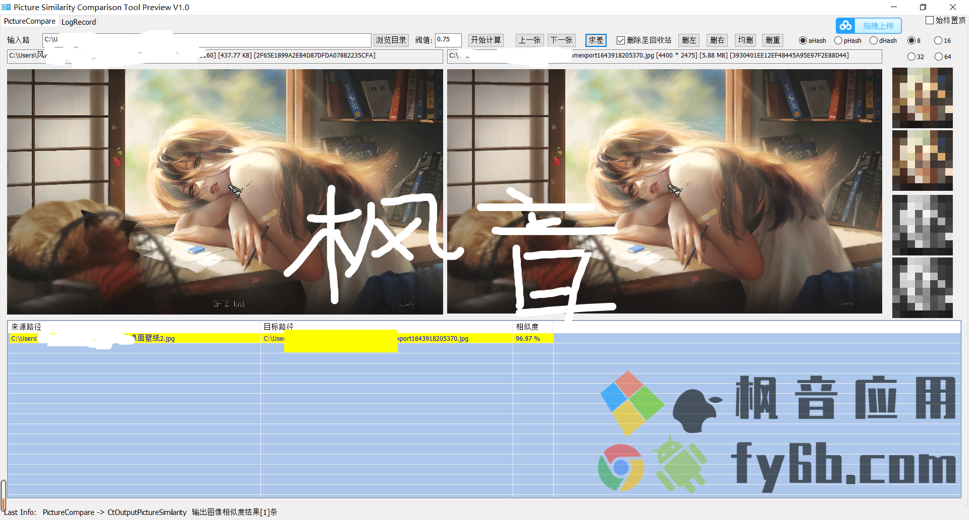Switch to the PictureCompare tab
Screen dimensions: 969x520
coord(29,21)
